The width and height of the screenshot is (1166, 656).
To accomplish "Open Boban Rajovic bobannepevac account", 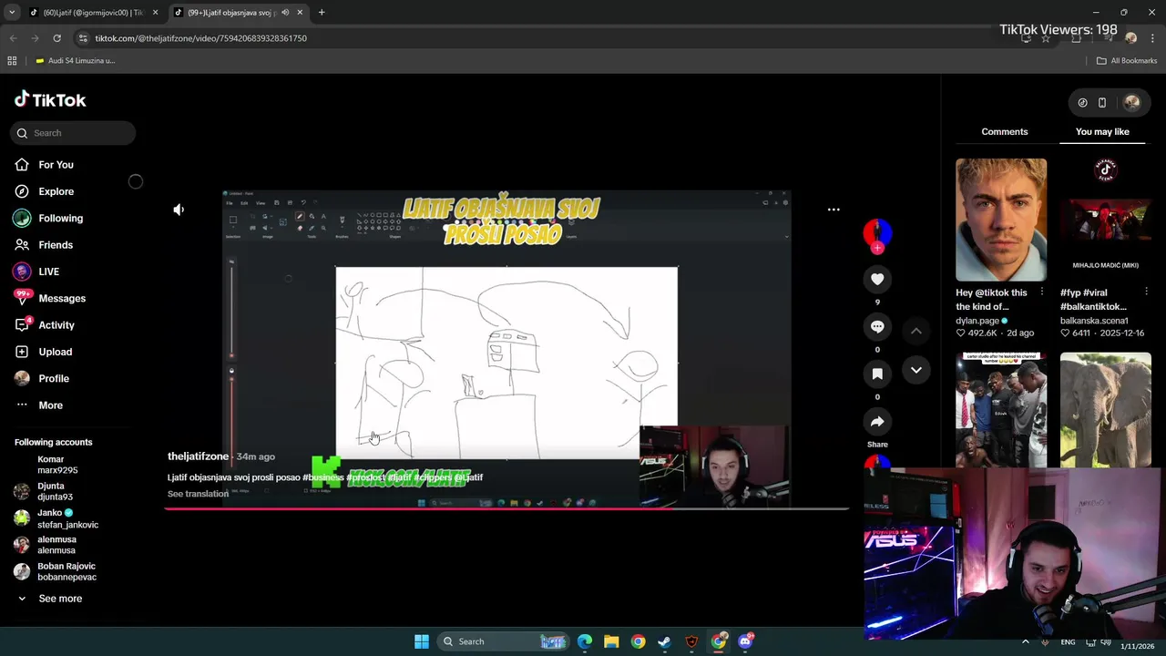I will (x=66, y=571).
